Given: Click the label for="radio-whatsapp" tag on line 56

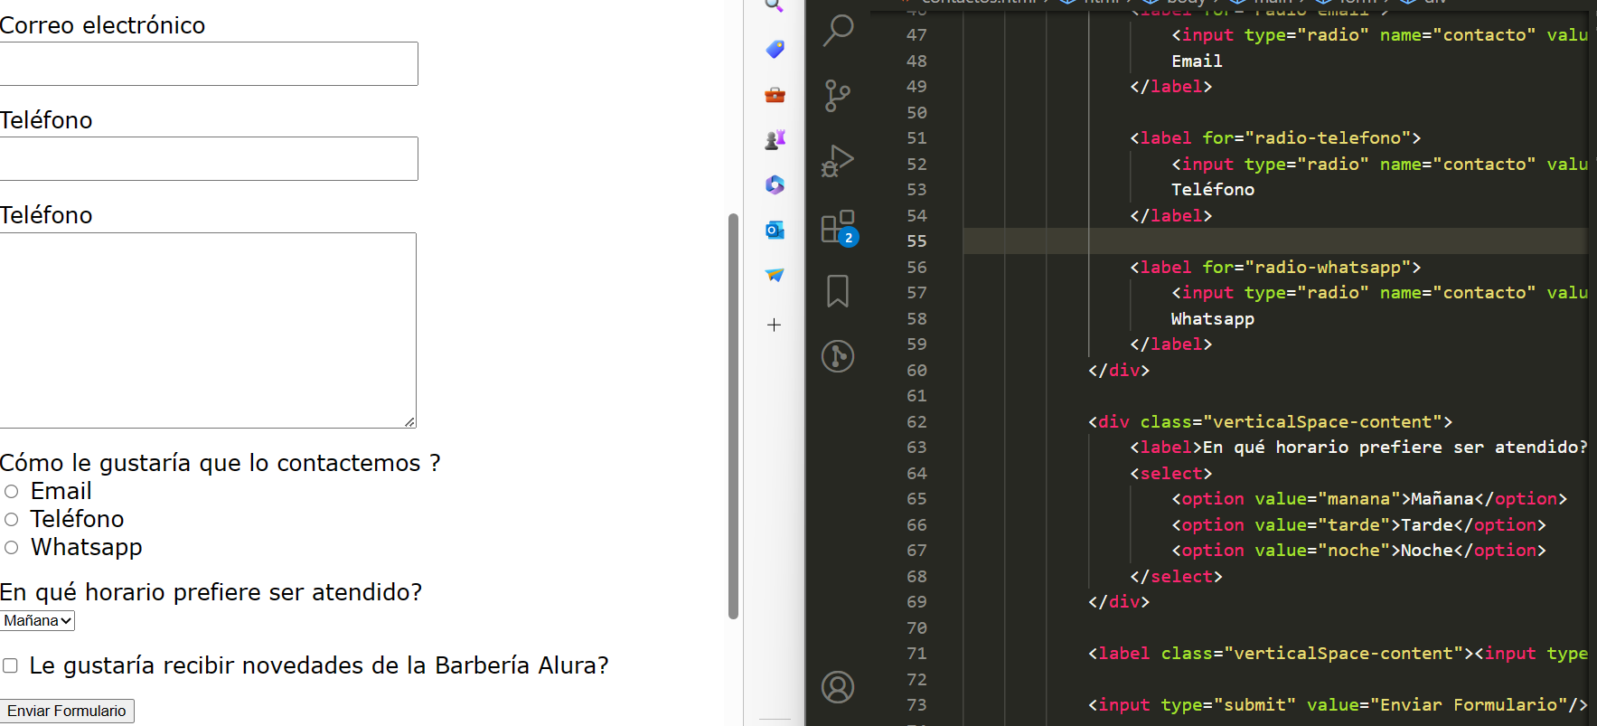Looking at the screenshot, I should tap(1275, 268).
